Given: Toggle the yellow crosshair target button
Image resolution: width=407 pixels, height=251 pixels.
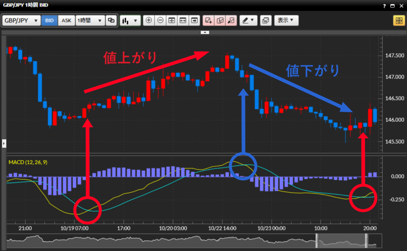Looking at the screenshot, I should click(399, 20).
